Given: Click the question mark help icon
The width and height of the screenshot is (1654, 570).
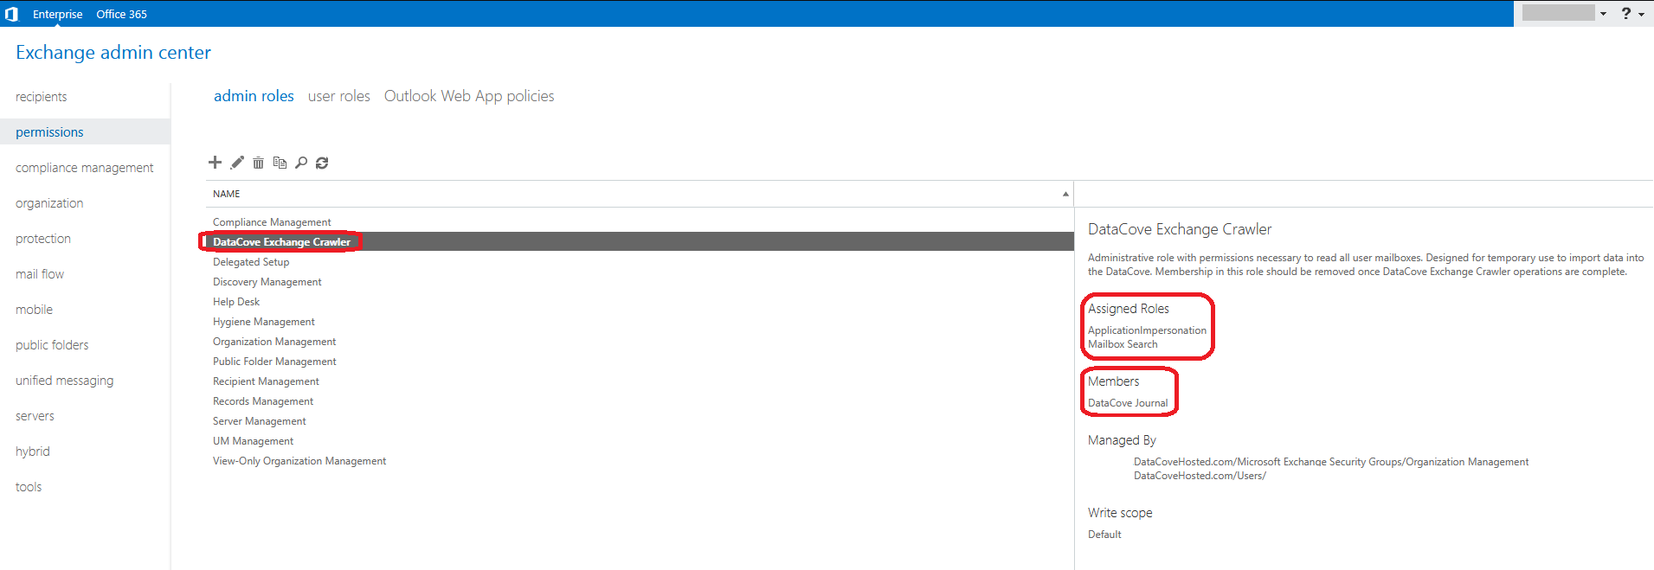Looking at the screenshot, I should (x=1625, y=14).
